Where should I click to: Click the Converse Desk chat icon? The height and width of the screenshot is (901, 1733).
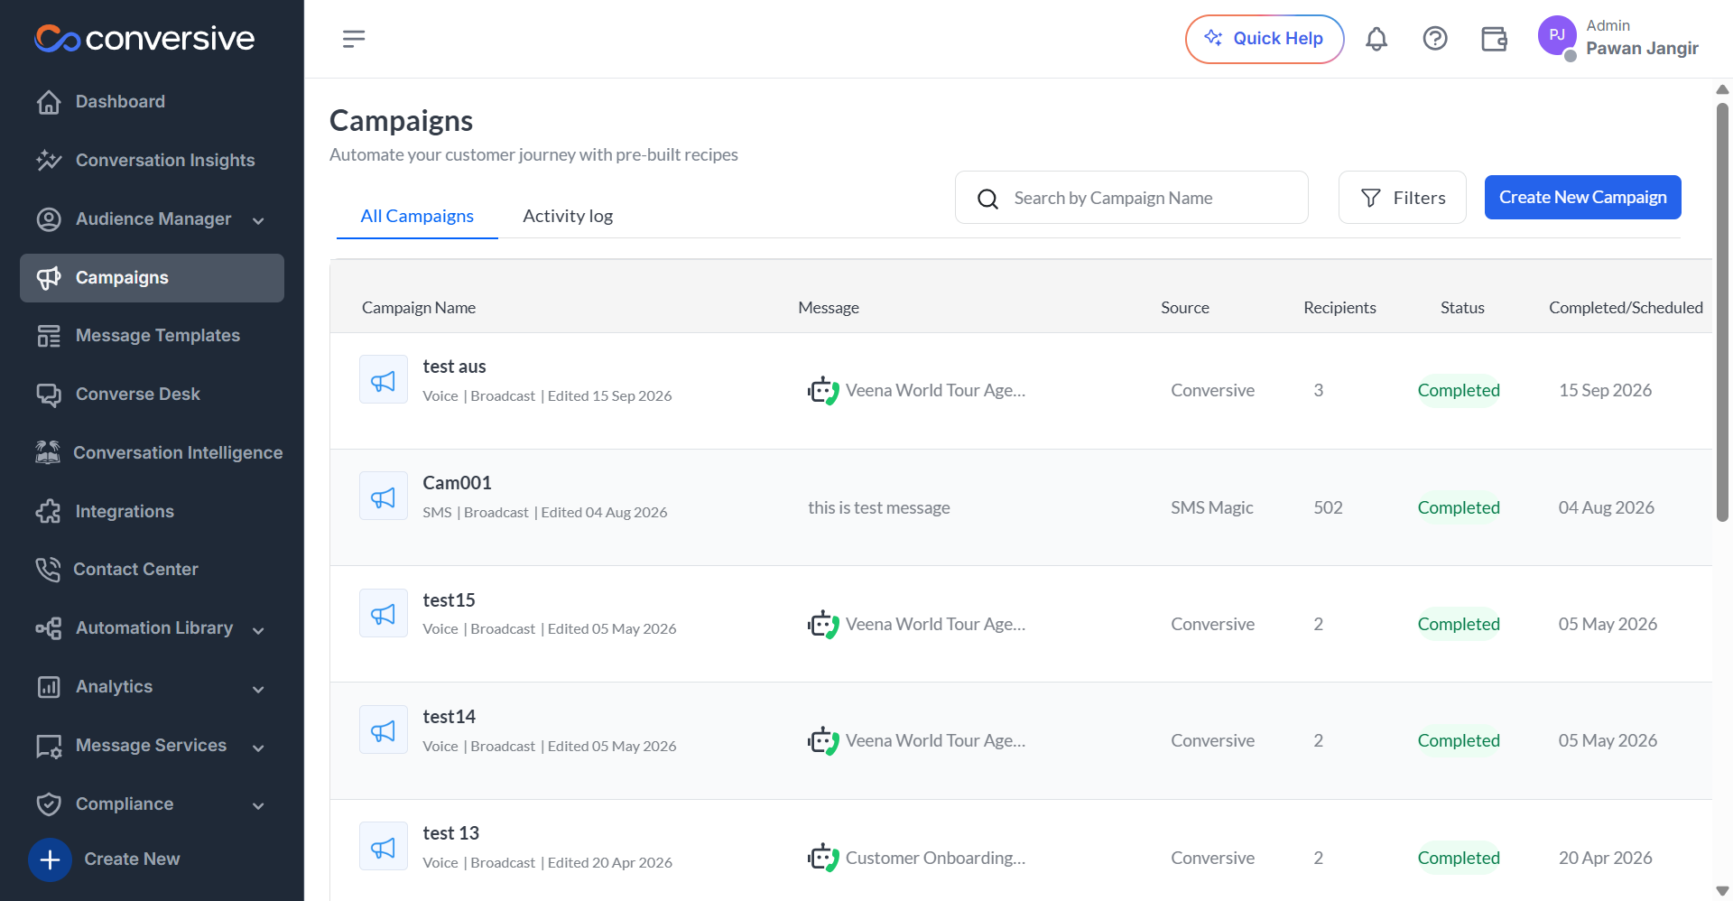(x=49, y=395)
